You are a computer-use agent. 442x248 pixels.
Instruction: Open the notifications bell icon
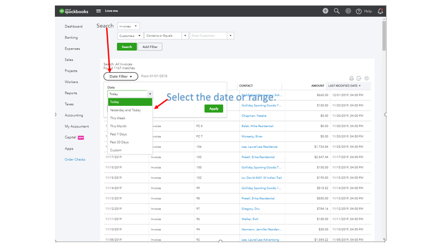point(380,11)
